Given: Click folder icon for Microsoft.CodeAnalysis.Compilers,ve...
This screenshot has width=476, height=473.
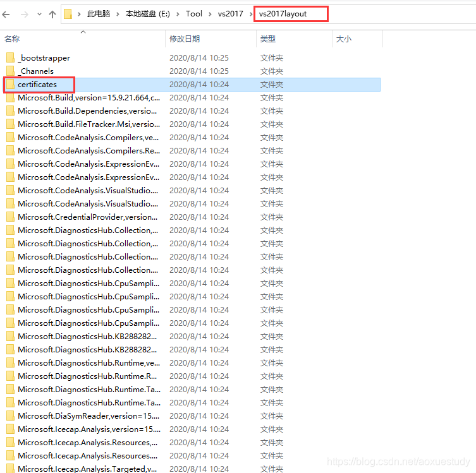Looking at the screenshot, I should (10, 137).
